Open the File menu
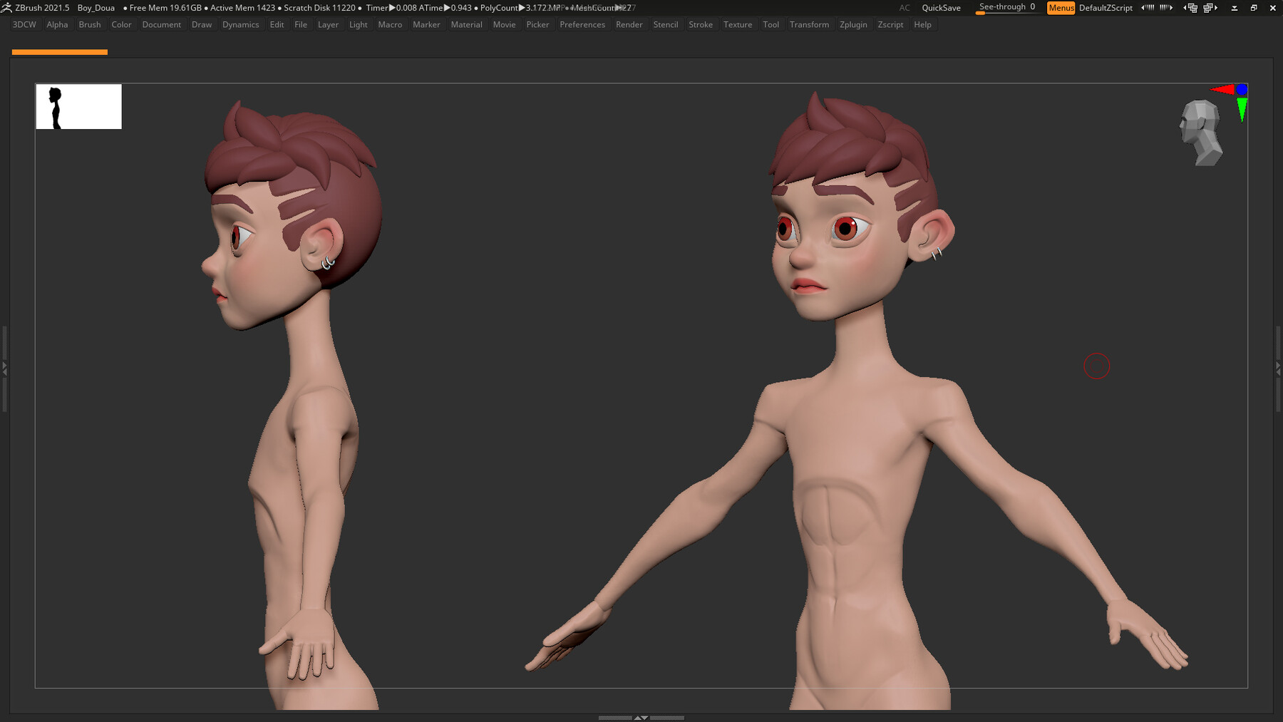The width and height of the screenshot is (1283, 722). tap(301, 25)
